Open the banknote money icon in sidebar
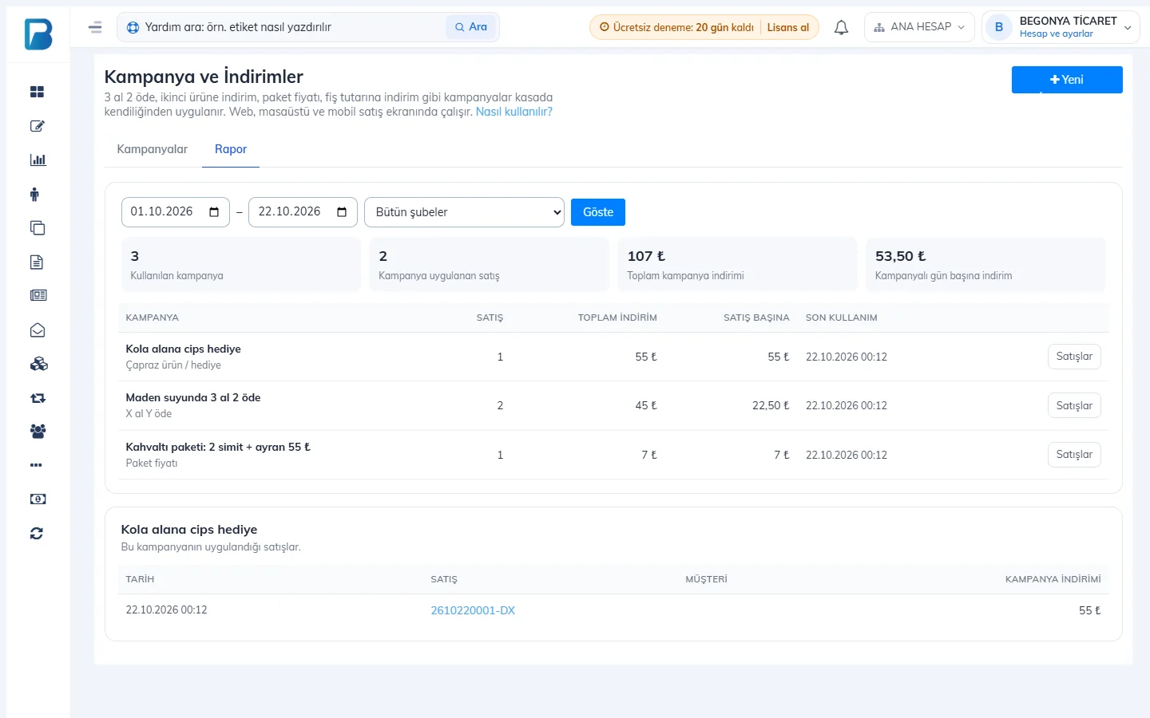The image size is (1150, 718). [38, 499]
